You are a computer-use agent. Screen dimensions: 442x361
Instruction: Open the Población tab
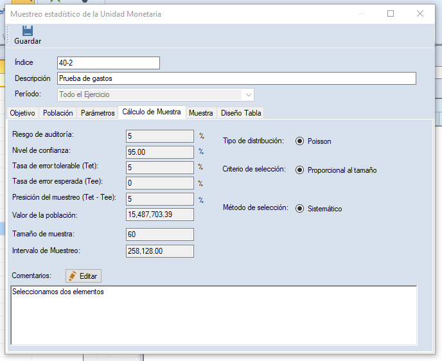pyautogui.click(x=58, y=113)
